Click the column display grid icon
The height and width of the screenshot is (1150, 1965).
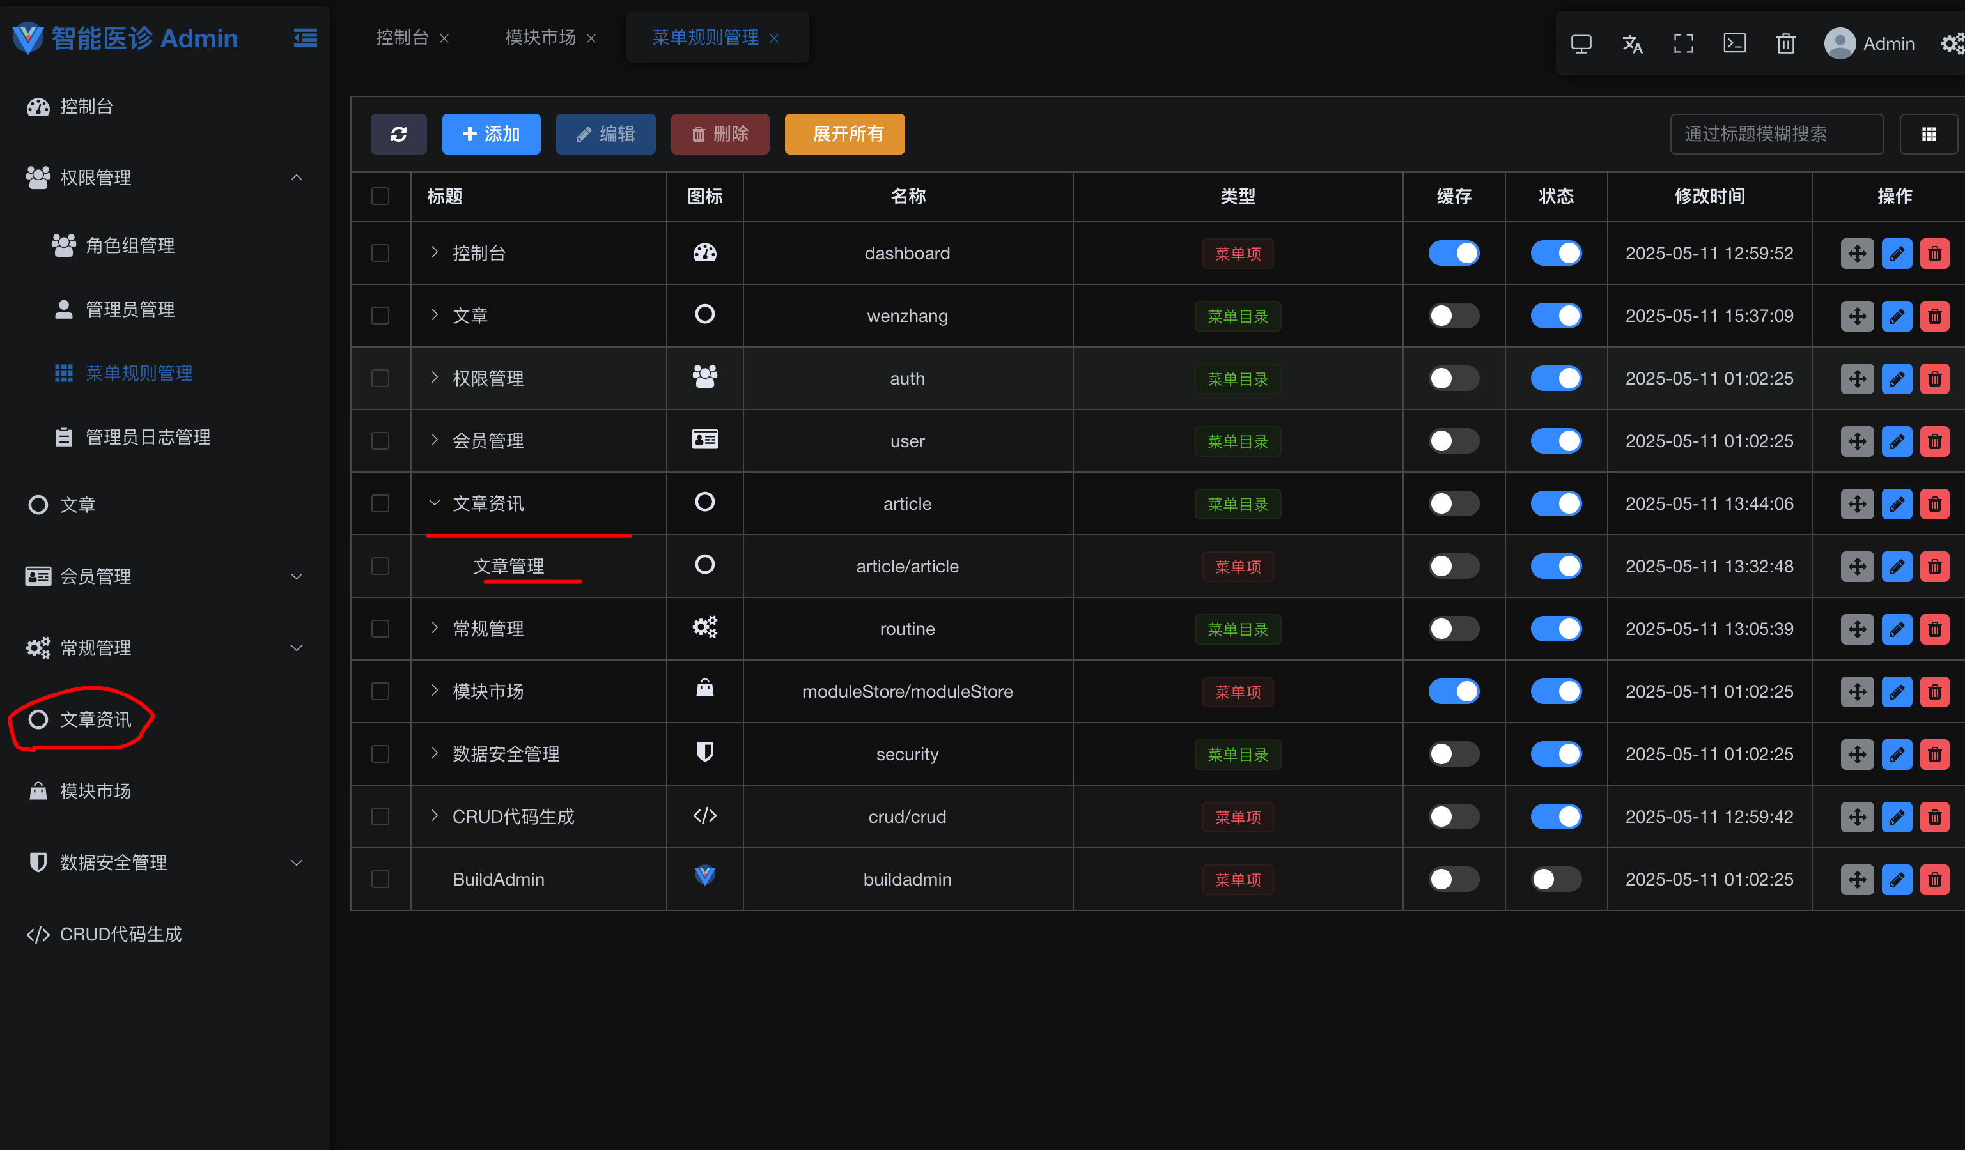pos(1929,134)
